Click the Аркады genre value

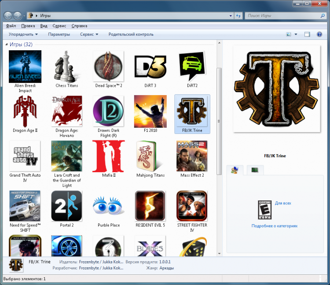[167, 268]
